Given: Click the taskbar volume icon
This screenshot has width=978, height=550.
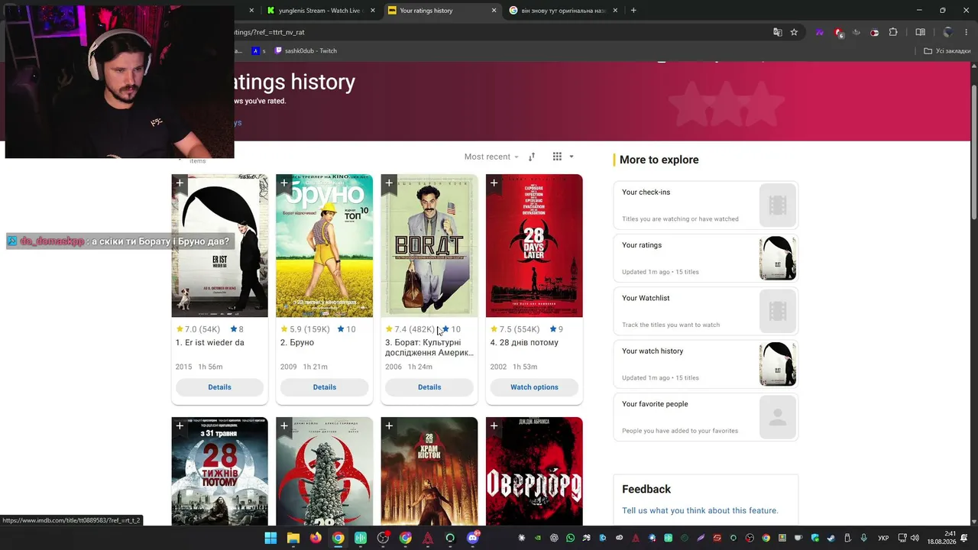Looking at the screenshot, I should [915, 539].
